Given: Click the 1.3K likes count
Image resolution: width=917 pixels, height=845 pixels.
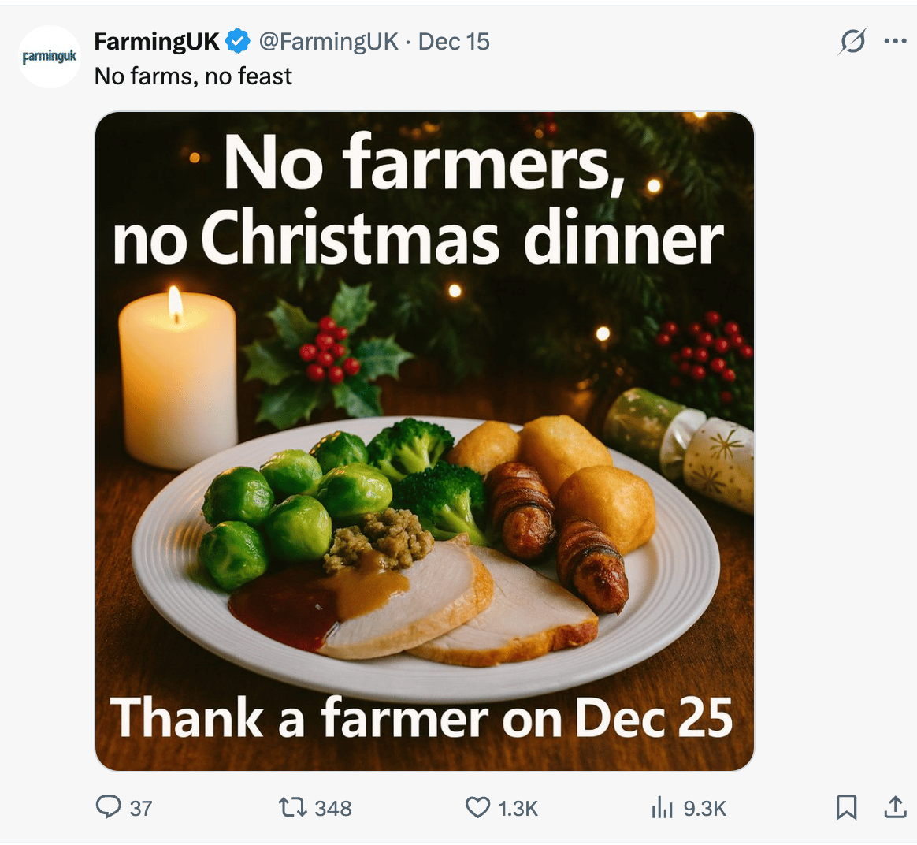Looking at the screenshot, I should (518, 809).
